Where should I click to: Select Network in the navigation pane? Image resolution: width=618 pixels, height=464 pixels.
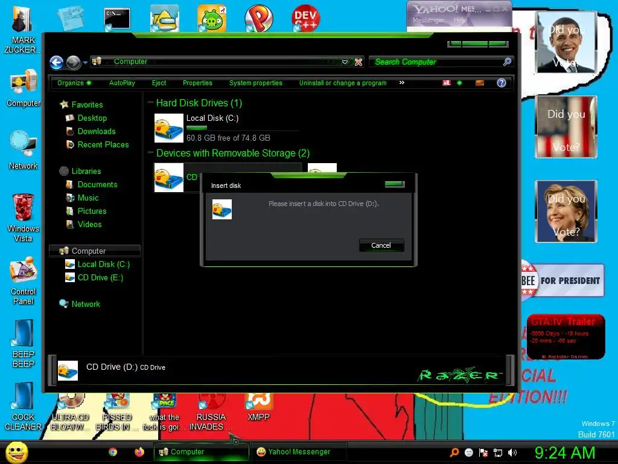pyautogui.click(x=86, y=304)
